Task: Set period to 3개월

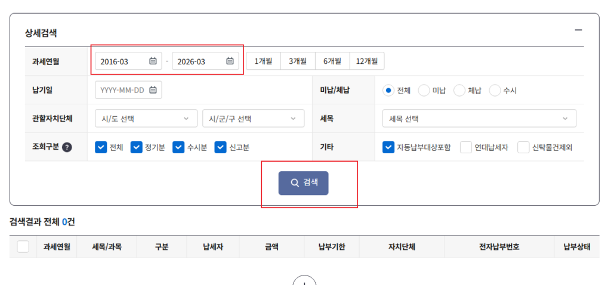Action: [x=298, y=61]
